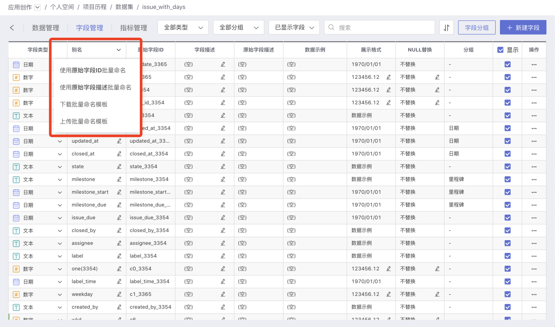Toggle the header 显示 select-all checkbox
This screenshot has height=327, width=555.
pos(500,50)
